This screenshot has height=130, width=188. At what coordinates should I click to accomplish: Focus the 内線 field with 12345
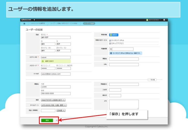click(56, 87)
